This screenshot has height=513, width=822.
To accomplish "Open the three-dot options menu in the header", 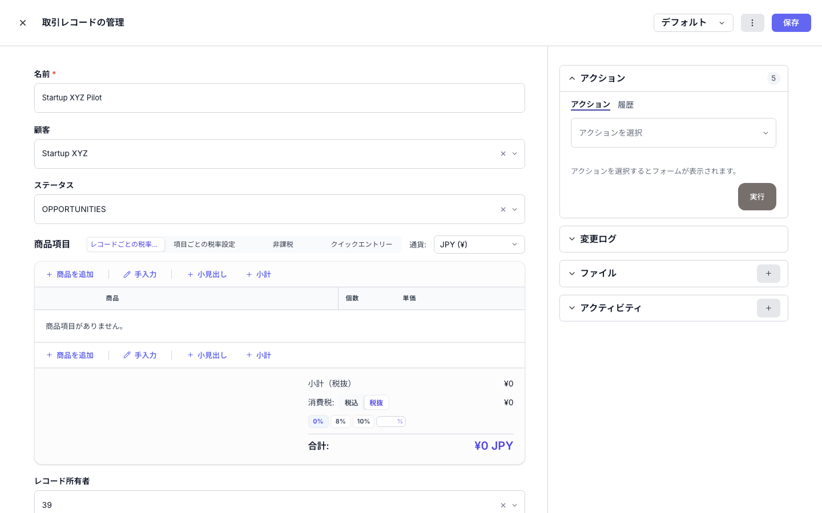I will tap(752, 23).
